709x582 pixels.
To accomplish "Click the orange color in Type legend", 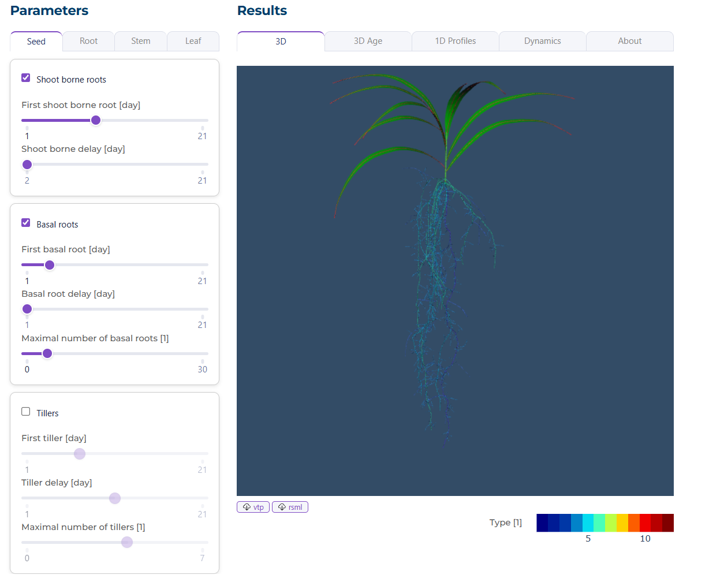I will (x=634, y=523).
